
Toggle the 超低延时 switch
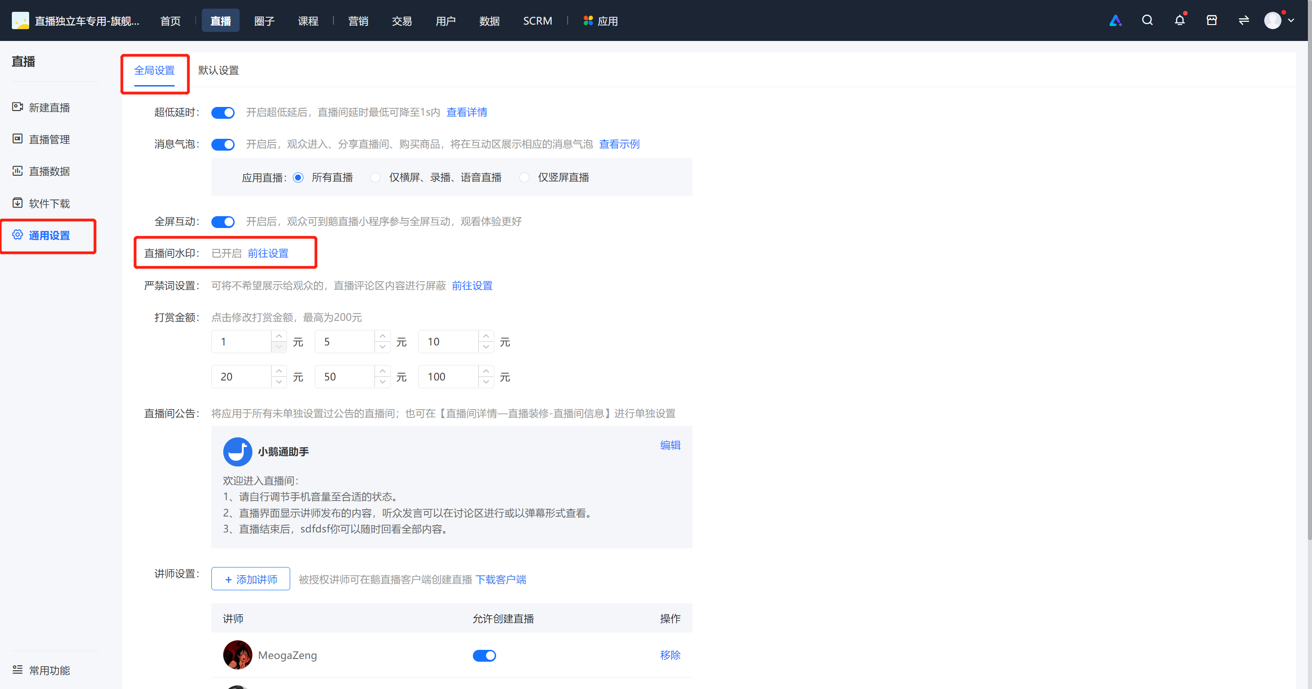[223, 112]
